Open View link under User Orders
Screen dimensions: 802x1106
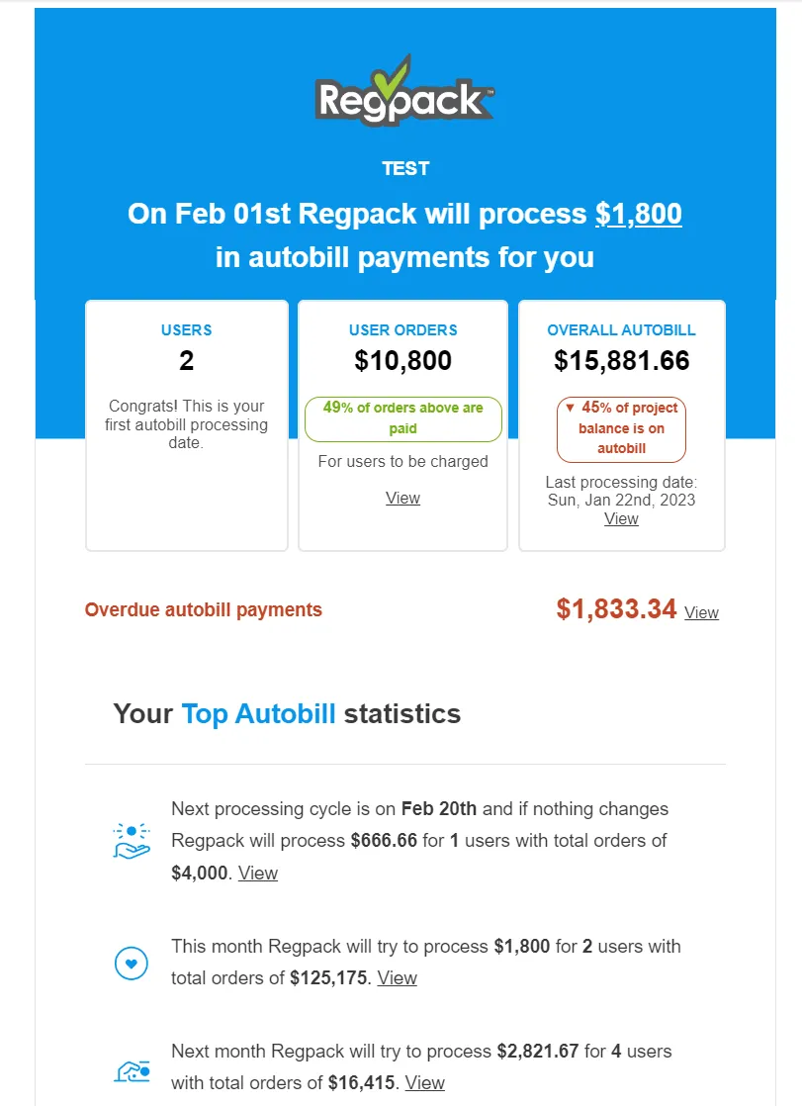click(x=402, y=498)
